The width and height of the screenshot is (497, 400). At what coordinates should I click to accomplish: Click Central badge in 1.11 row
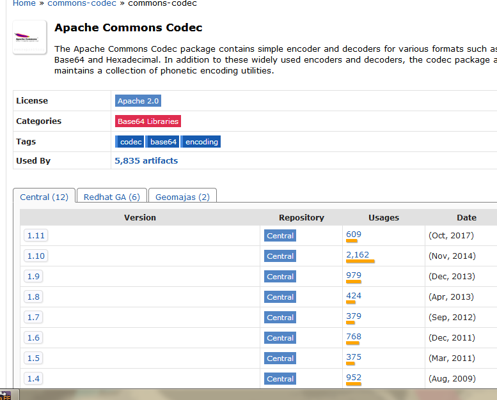click(x=280, y=236)
